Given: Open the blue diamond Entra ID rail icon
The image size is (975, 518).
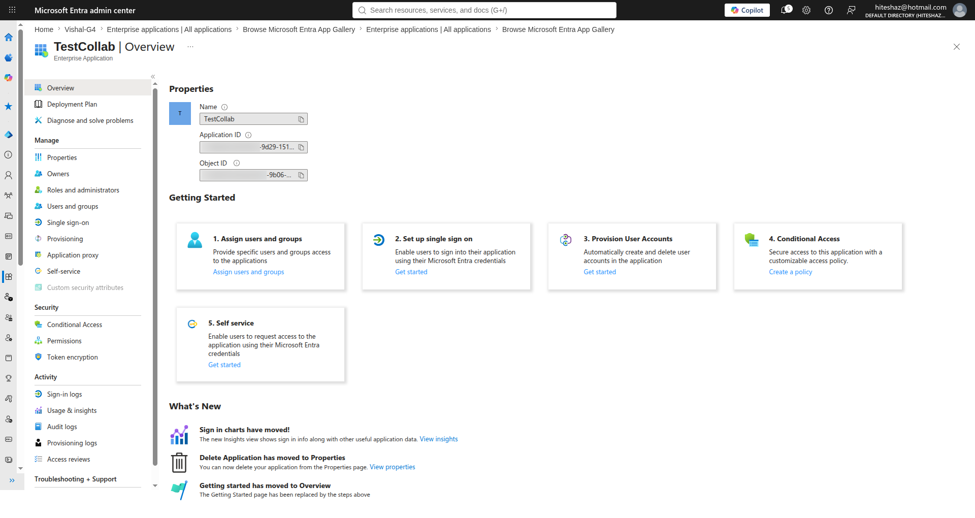Looking at the screenshot, I should coord(9,135).
